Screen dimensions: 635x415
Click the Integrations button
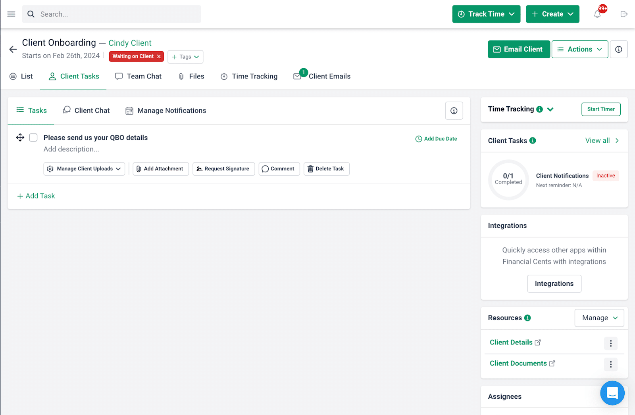pyautogui.click(x=554, y=284)
